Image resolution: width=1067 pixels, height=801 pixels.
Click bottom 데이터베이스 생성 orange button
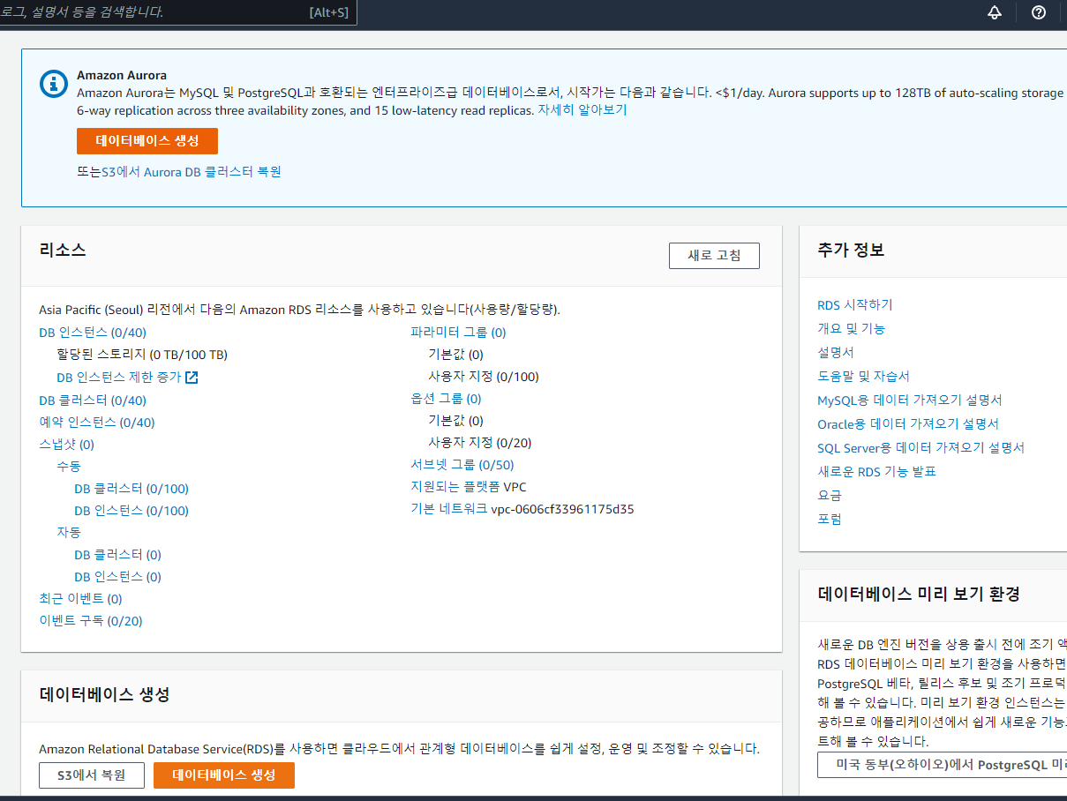[x=224, y=775]
